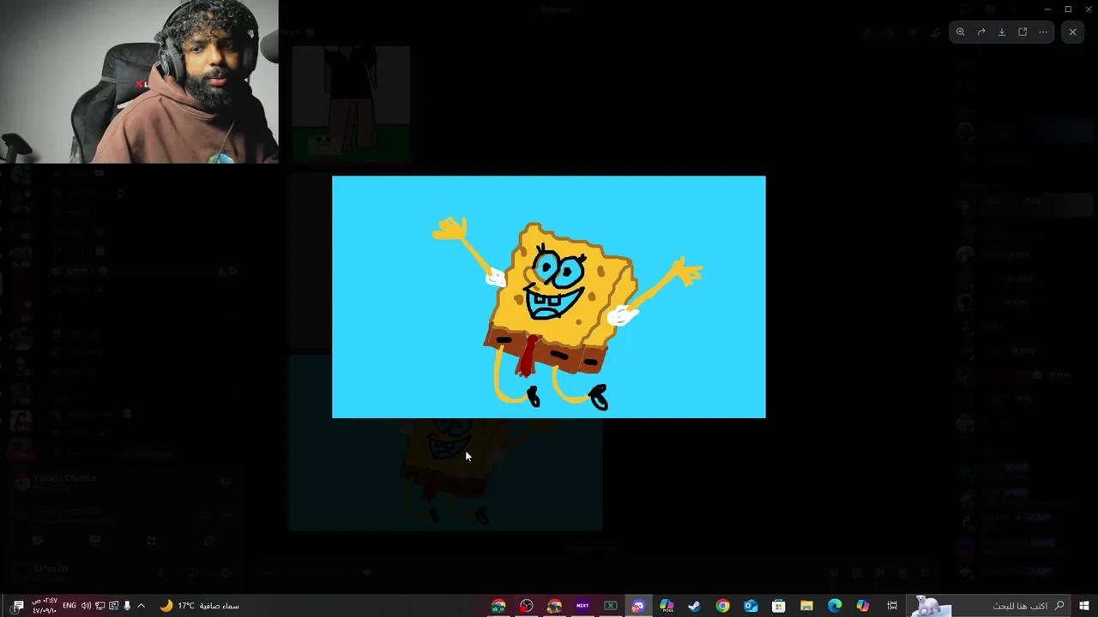
Task: Open the network status tray icon
Action: coord(100,606)
